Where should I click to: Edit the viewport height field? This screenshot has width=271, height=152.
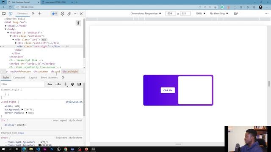click(x=185, y=14)
